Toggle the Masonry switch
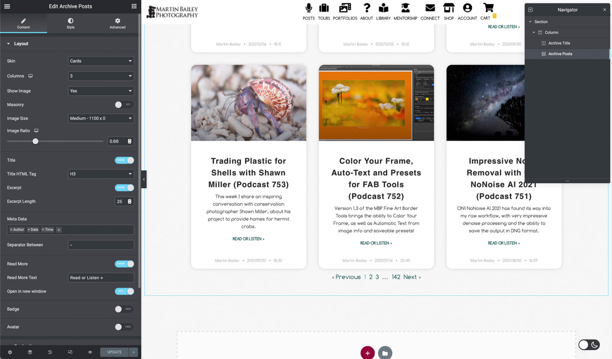Image resolution: width=612 pixels, height=359 pixels. point(124,105)
